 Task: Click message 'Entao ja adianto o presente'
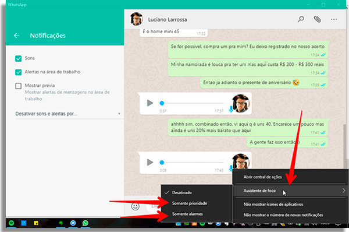coord(264,83)
